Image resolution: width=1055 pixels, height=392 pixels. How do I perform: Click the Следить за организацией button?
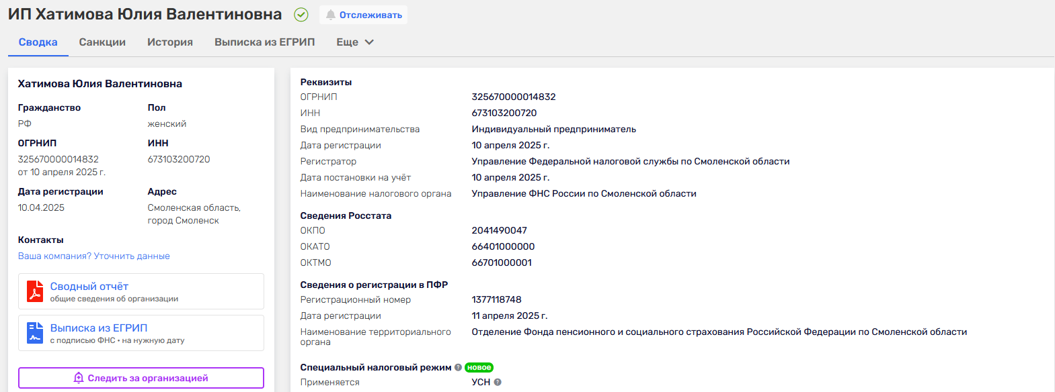(x=141, y=378)
